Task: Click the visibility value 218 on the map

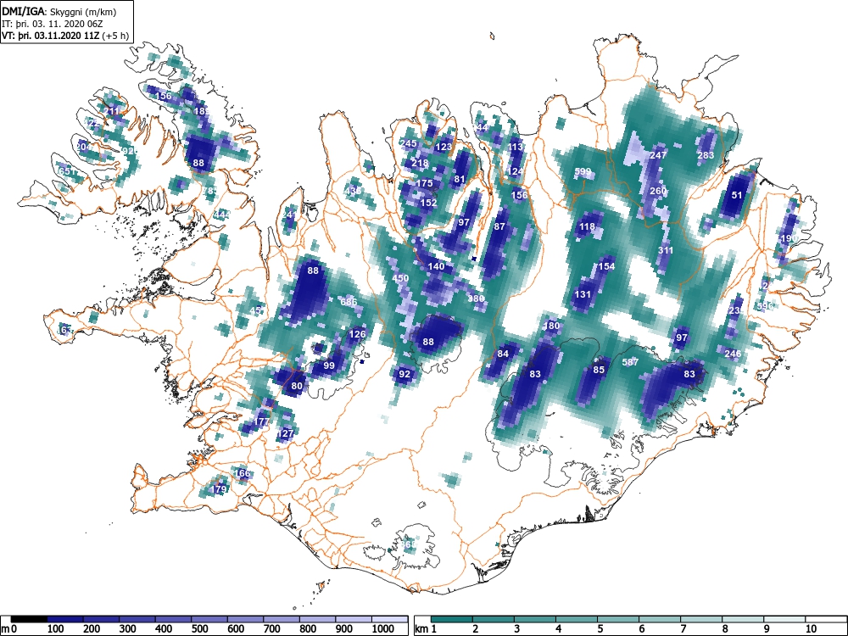Action: click(420, 163)
